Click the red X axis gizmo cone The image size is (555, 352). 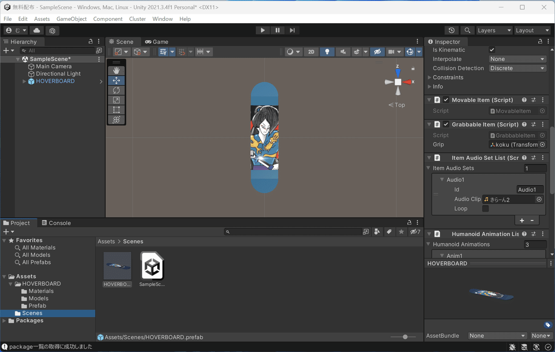point(407,82)
